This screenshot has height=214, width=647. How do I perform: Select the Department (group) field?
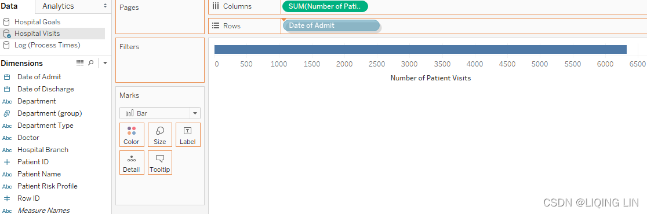click(49, 113)
